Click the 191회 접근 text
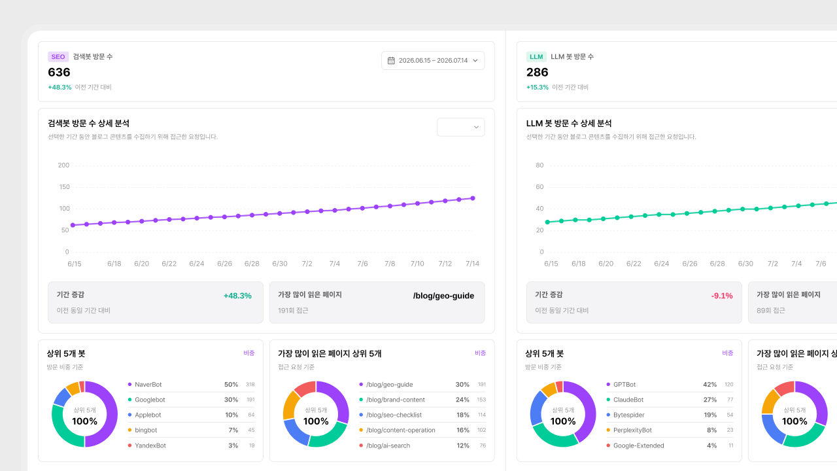The image size is (837, 471). click(293, 311)
